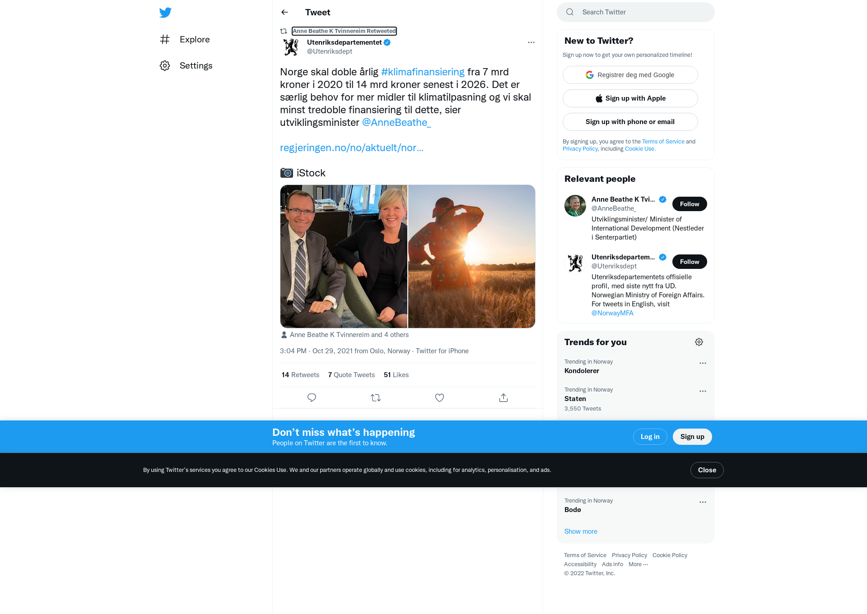The height and width of the screenshot is (614, 867).
Task: Click the Search Twitter field
Action: (x=636, y=12)
